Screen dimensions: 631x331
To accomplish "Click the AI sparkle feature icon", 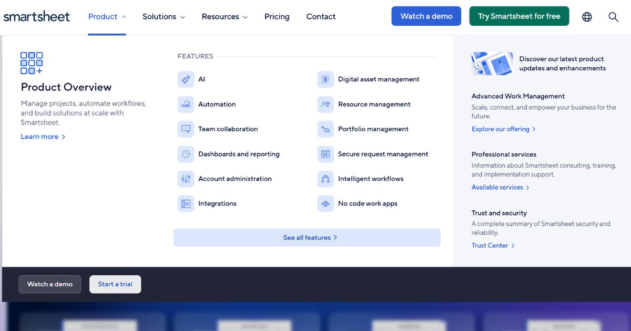I will [x=186, y=80].
